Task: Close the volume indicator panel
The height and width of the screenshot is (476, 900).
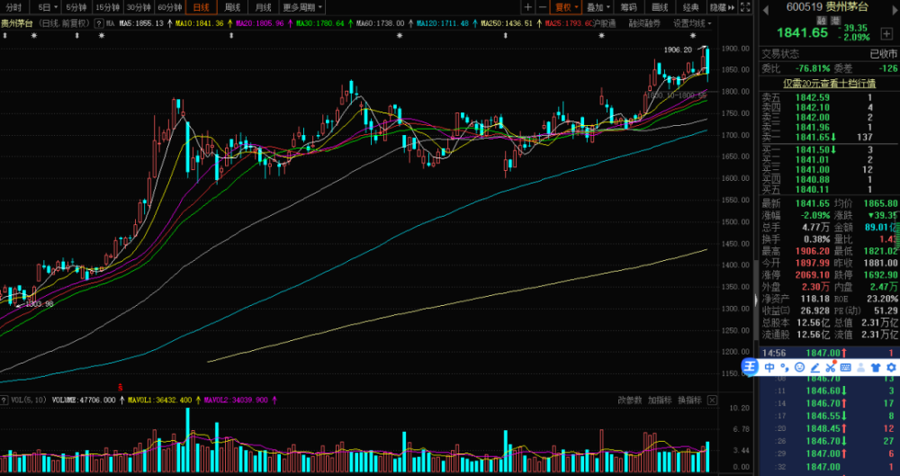Action: pos(712,400)
